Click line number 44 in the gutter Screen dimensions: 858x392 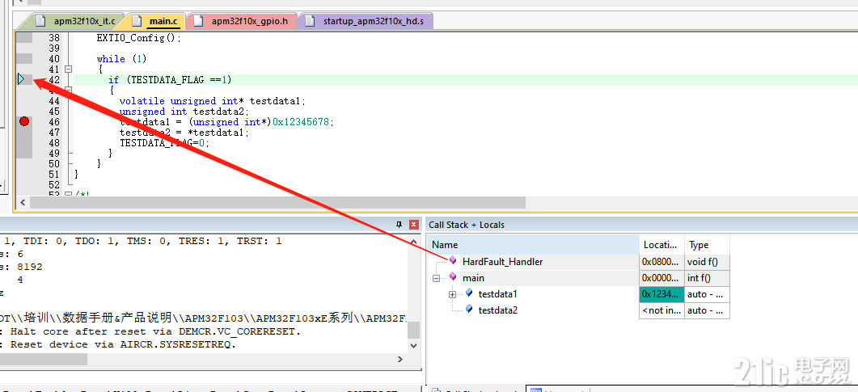(x=54, y=100)
